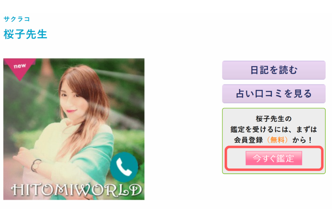Viewport: 332px width, 222px height.
Task: Select the 桜子先生 name heading
Action: coord(25,34)
